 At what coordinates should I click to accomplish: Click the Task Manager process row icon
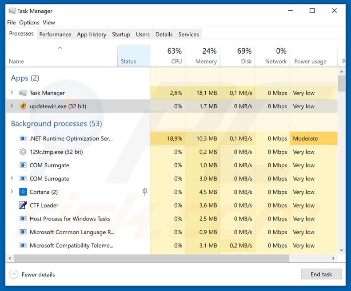[x=23, y=93]
